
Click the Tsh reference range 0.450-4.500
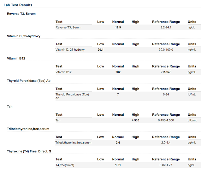pyautogui.click(x=166, y=120)
